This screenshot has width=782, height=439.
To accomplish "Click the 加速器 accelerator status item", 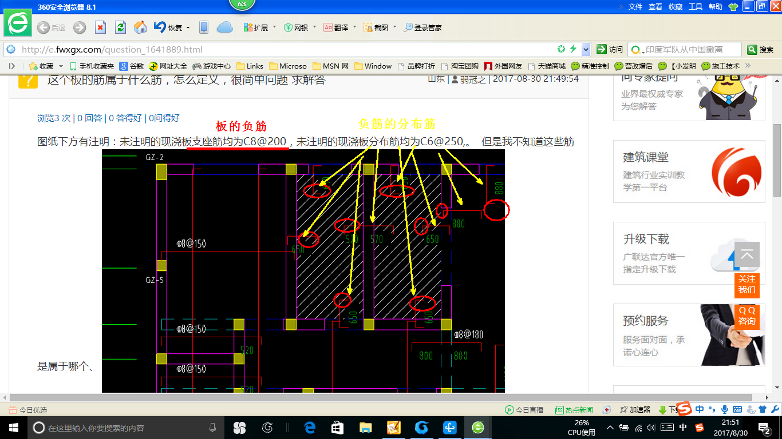I will [635, 410].
